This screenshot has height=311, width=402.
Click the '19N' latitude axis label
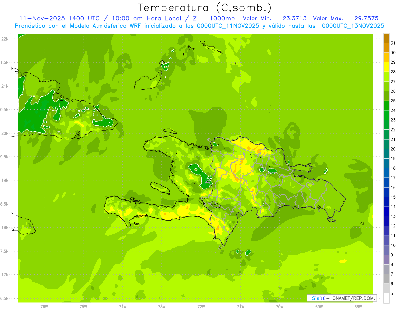point(5,180)
